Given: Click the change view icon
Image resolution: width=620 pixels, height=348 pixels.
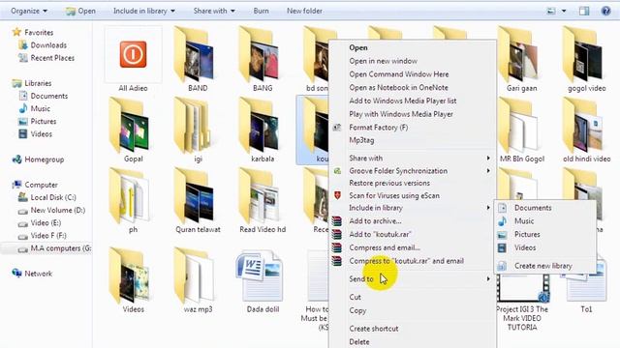Looking at the screenshot, I should pos(551,11).
